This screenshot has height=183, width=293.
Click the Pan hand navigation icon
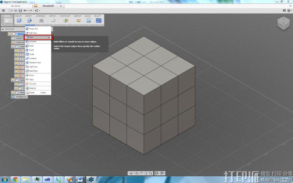(142, 173)
